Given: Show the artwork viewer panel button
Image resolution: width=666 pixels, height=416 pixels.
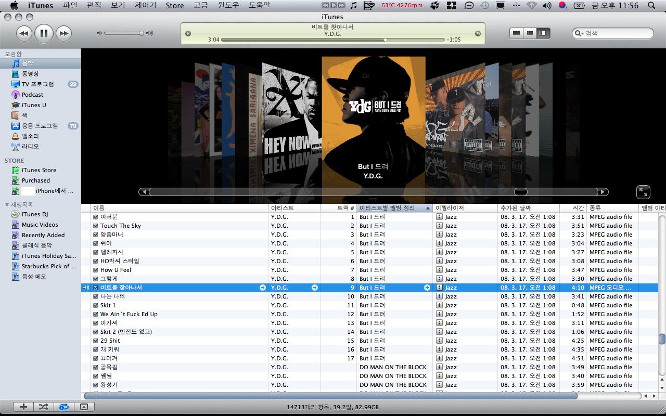Looking at the screenshot, I should click(84, 407).
